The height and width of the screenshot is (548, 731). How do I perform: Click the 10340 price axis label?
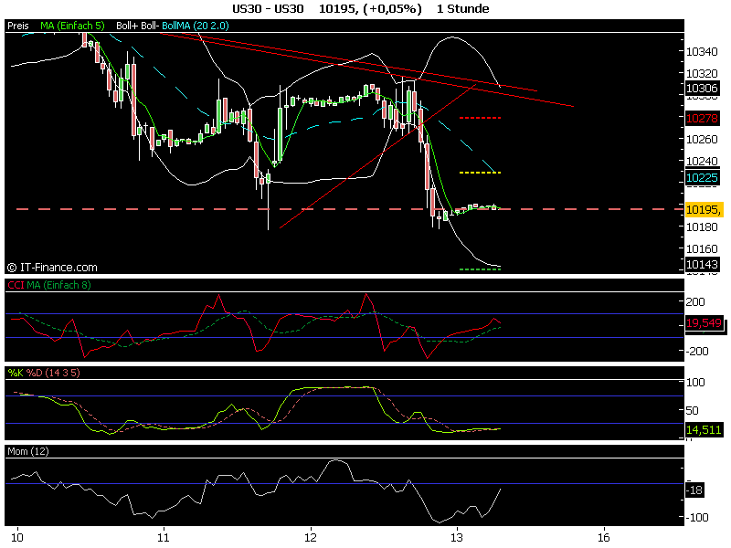pyautogui.click(x=702, y=52)
